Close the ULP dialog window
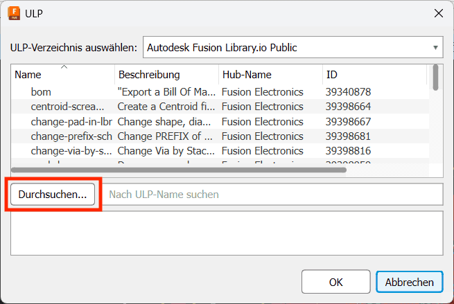This screenshot has height=304, width=454. (438, 13)
